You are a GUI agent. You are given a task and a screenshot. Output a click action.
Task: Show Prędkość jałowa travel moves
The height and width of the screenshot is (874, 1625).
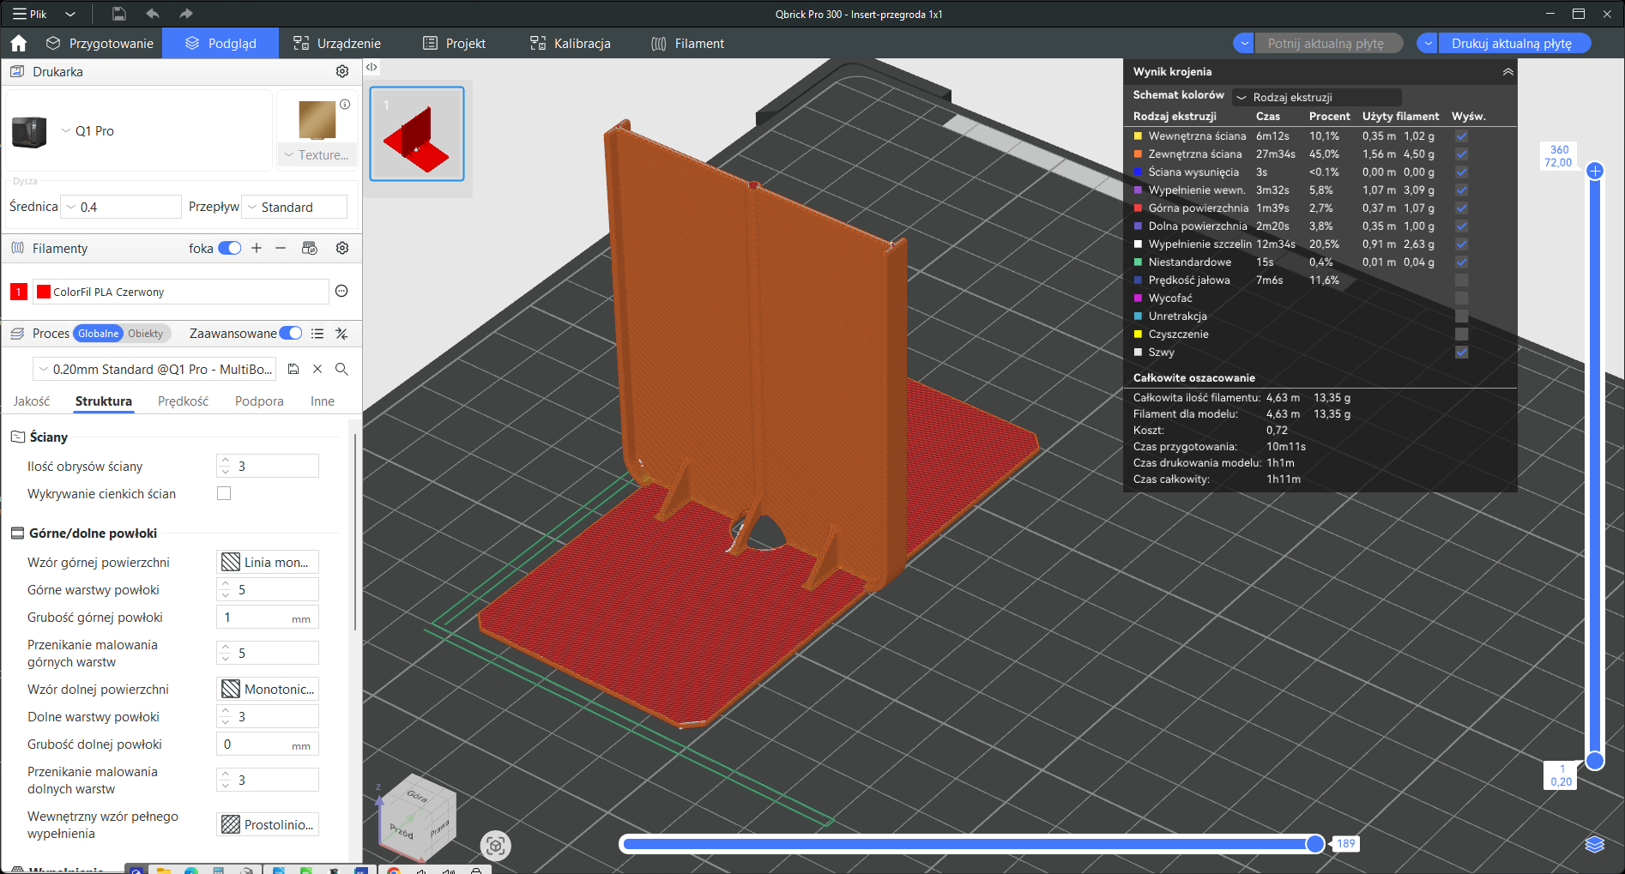click(x=1462, y=280)
